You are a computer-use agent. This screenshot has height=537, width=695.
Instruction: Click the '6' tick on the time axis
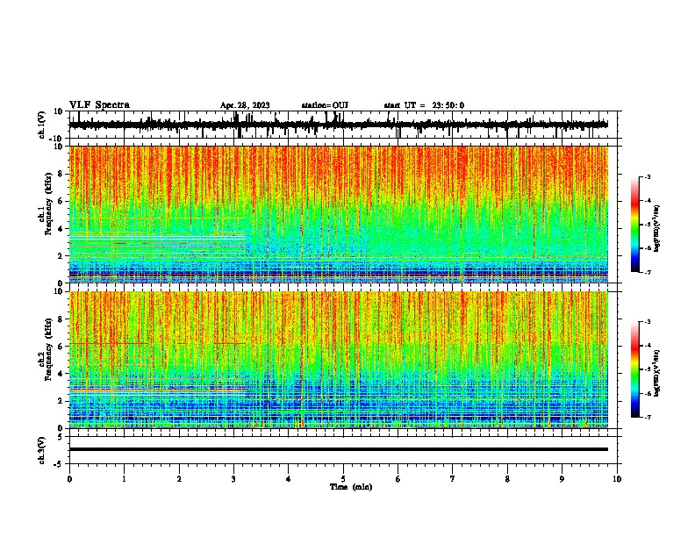click(398, 479)
